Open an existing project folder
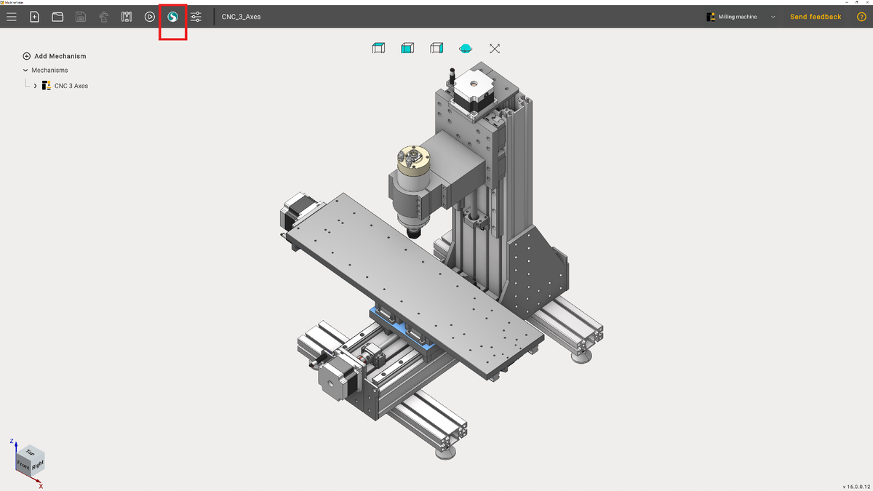Image resolution: width=873 pixels, height=491 pixels. click(x=57, y=16)
